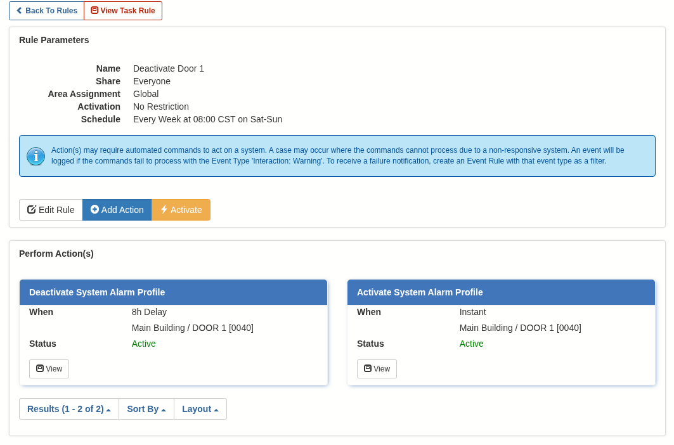
Task: Click the view icon under Deactivate System Alarm Profile
Action: coord(40,368)
